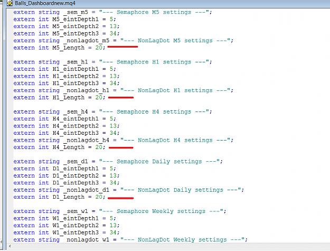Click line 'extern int D1_eintDepth2 = 13;'
This screenshot has width=330, height=251.
(x=67, y=176)
